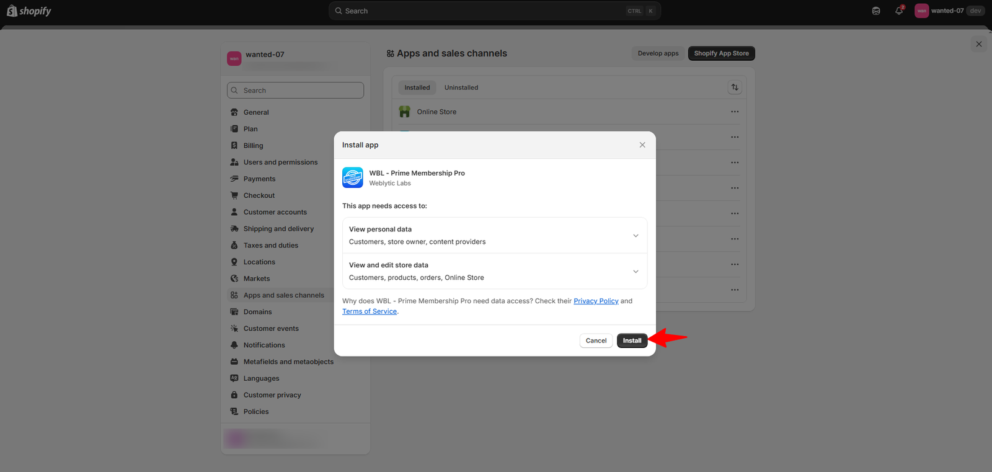Switch to the Uninstalled tab
The image size is (992, 472).
click(x=461, y=87)
